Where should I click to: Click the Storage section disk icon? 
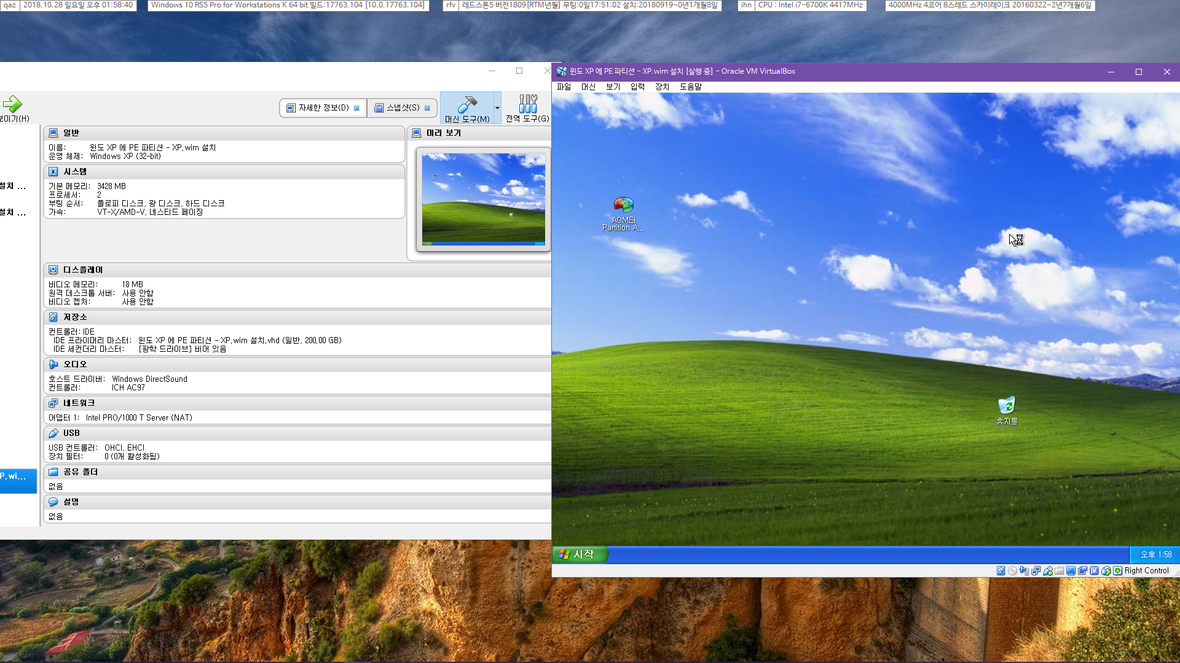point(53,317)
